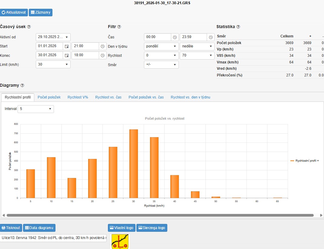Image resolution: width=324 pixels, height=249 pixels.
Task: Open calendar picker for Start date
Action: (x=67, y=46)
